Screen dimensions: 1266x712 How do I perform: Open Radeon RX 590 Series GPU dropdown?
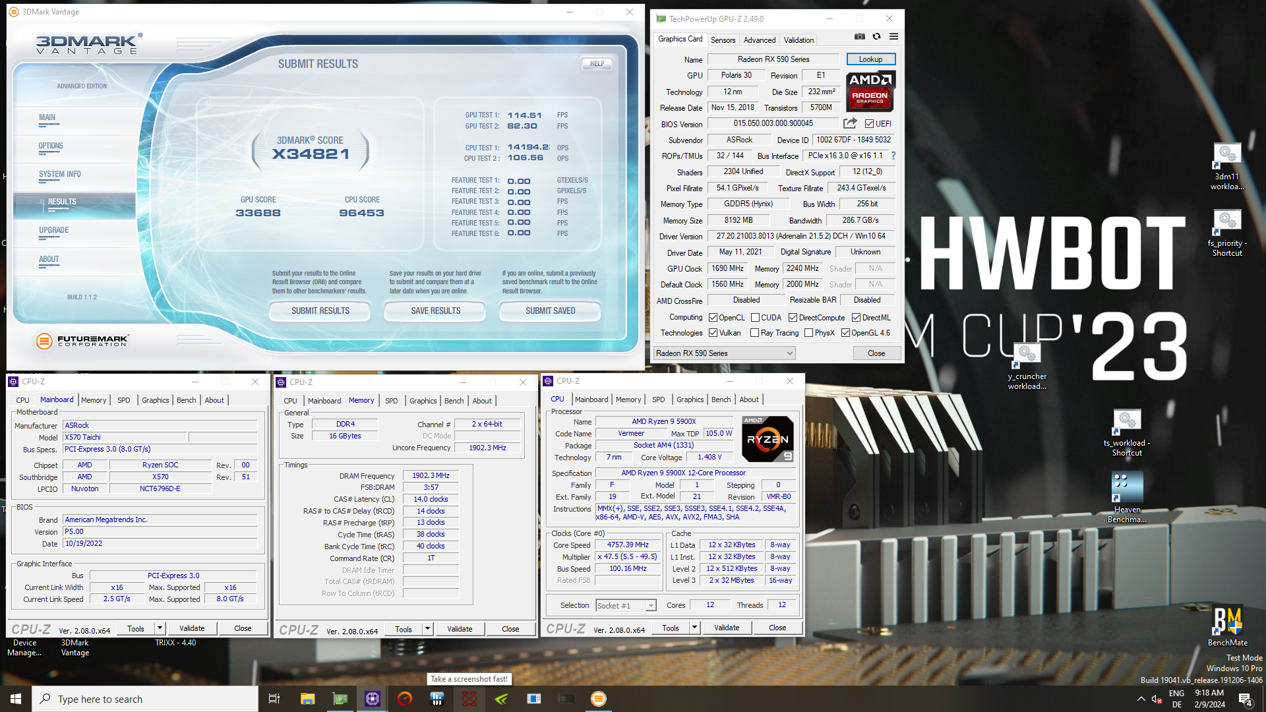(x=724, y=353)
